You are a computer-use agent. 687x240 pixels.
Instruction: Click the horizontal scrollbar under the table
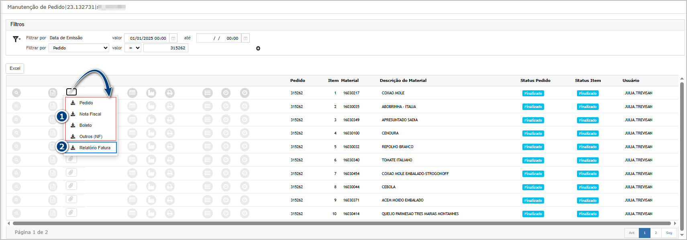pyautogui.click(x=341, y=223)
